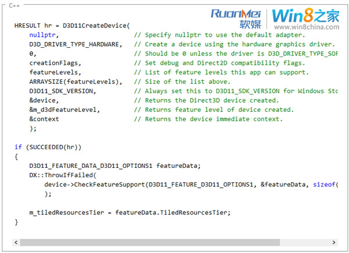
Task: Click the 'm_tiledResourcesTier = featureData.TiledResourcesTier;' line
Action: [130, 213]
